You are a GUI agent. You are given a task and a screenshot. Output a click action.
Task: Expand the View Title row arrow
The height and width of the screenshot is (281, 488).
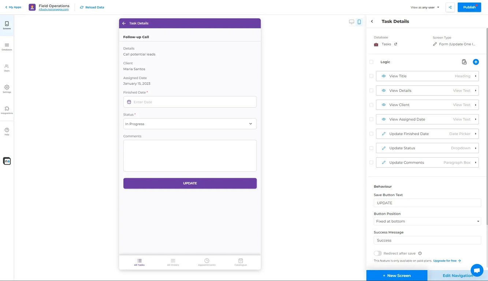pos(476,76)
